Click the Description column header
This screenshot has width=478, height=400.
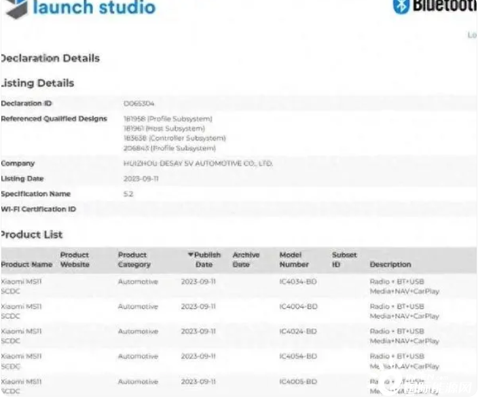[390, 264]
